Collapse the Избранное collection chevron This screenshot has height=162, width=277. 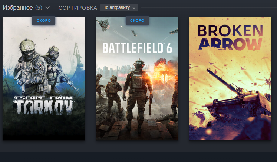(x=47, y=7)
